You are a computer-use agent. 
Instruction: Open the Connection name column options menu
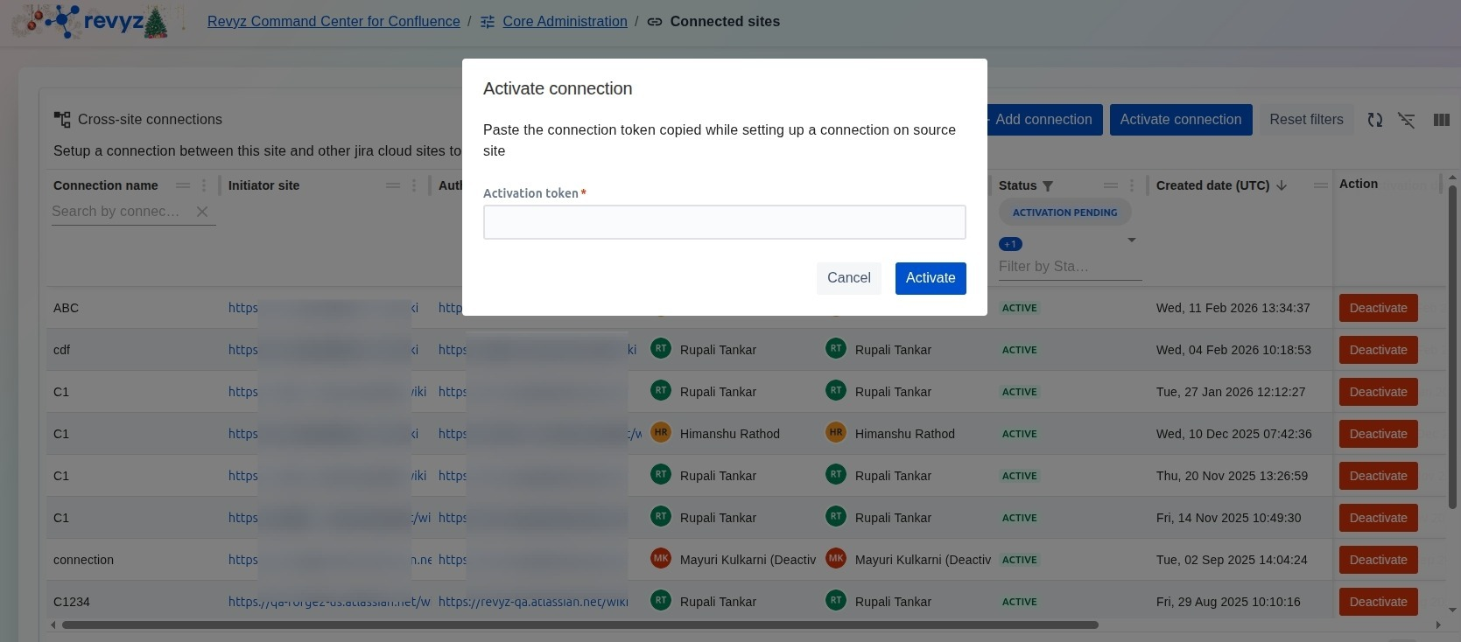tap(204, 185)
